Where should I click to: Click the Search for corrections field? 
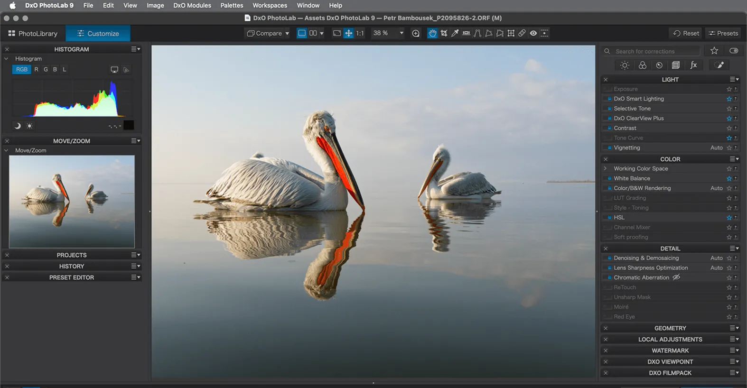pos(651,51)
